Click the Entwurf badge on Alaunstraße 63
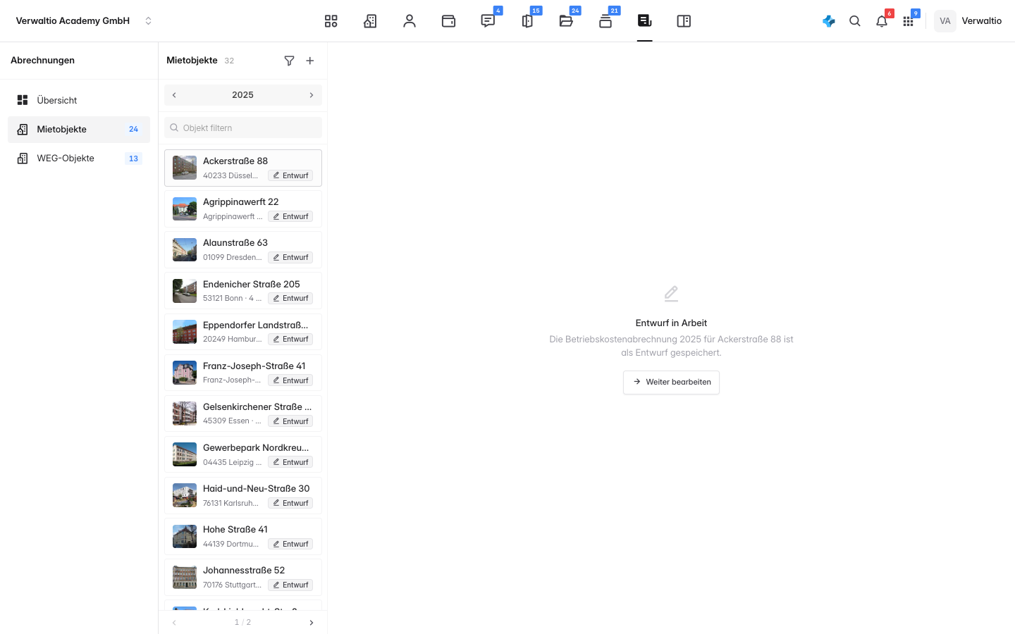This screenshot has width=1015, height=634. pyautogui.click(x=290, y=258)
